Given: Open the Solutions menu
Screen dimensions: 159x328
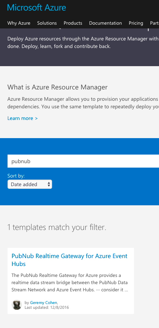Looking at the screenshot, I should (47, 23).
